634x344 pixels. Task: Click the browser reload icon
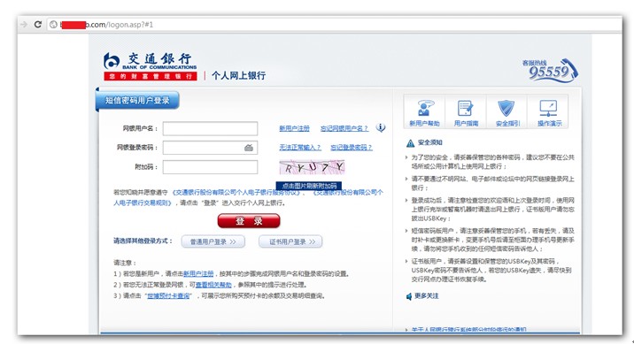point(37,24)
